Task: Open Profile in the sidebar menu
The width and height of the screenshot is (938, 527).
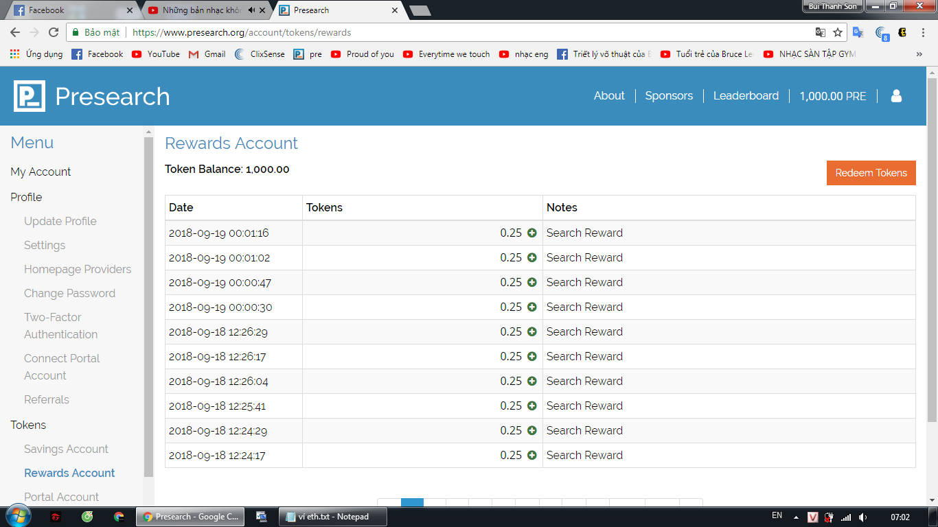Action: 26,197
